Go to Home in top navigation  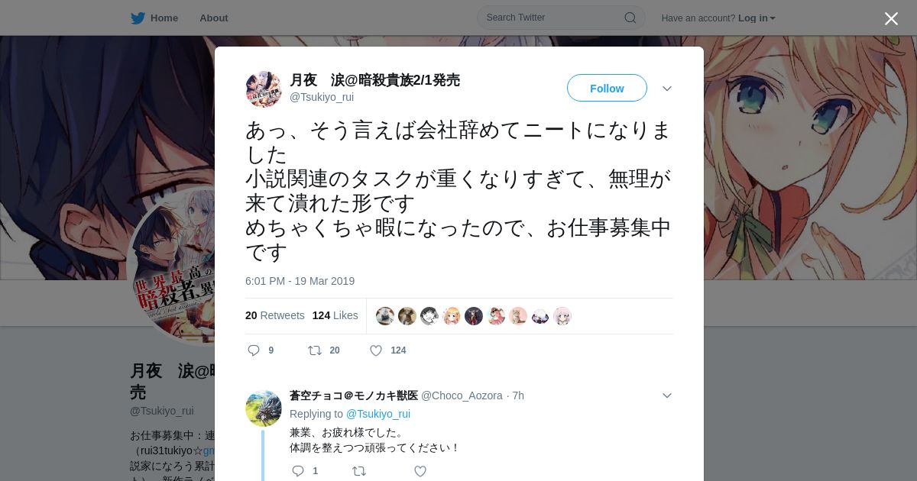click(164, 18)
